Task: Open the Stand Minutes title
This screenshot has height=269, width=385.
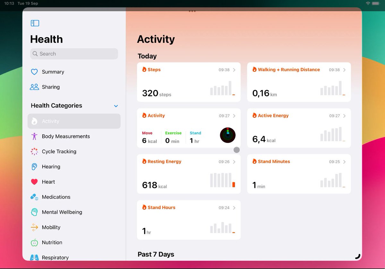Action: click(x=274, y=161)
